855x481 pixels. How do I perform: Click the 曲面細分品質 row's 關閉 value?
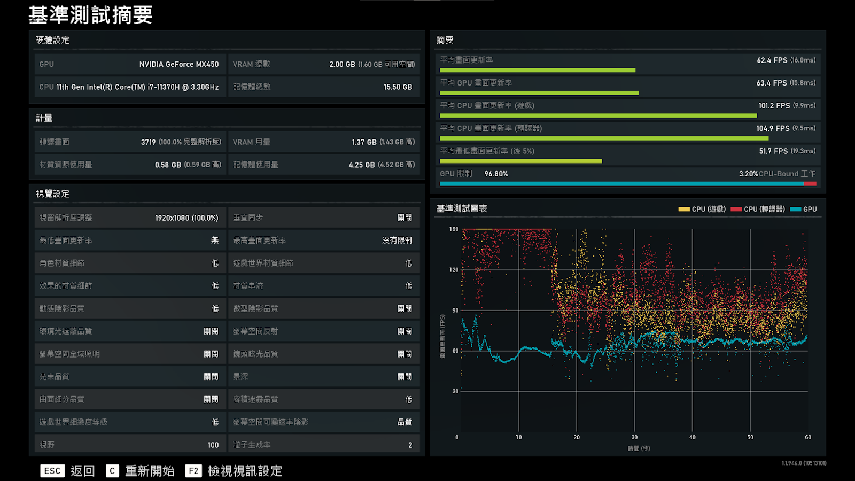tap(211, 400)
